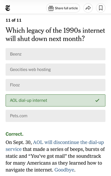
Task: Open the AOL will discontinue the dial-up link
Action: tap(68, 142)
